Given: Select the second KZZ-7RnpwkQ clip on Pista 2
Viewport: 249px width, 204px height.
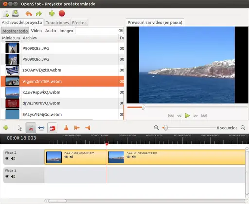Looking at the screenshot, I should [x=176, y=157].
